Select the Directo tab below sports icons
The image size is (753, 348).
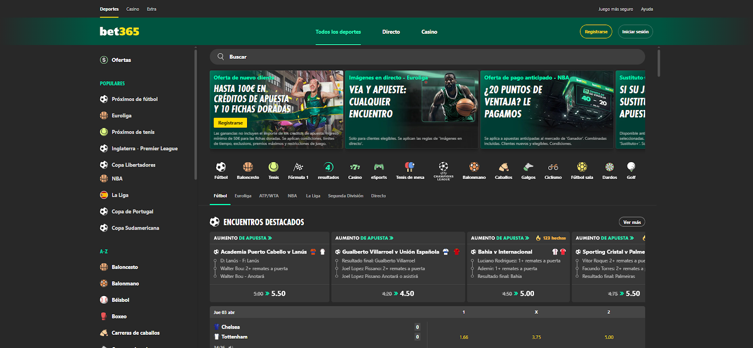coord(378,196)
